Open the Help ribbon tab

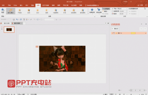pos(81,5)
